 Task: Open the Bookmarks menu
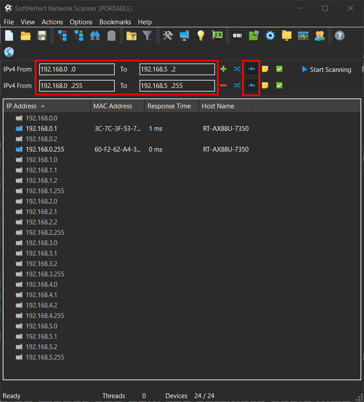[x=115, y=22]
